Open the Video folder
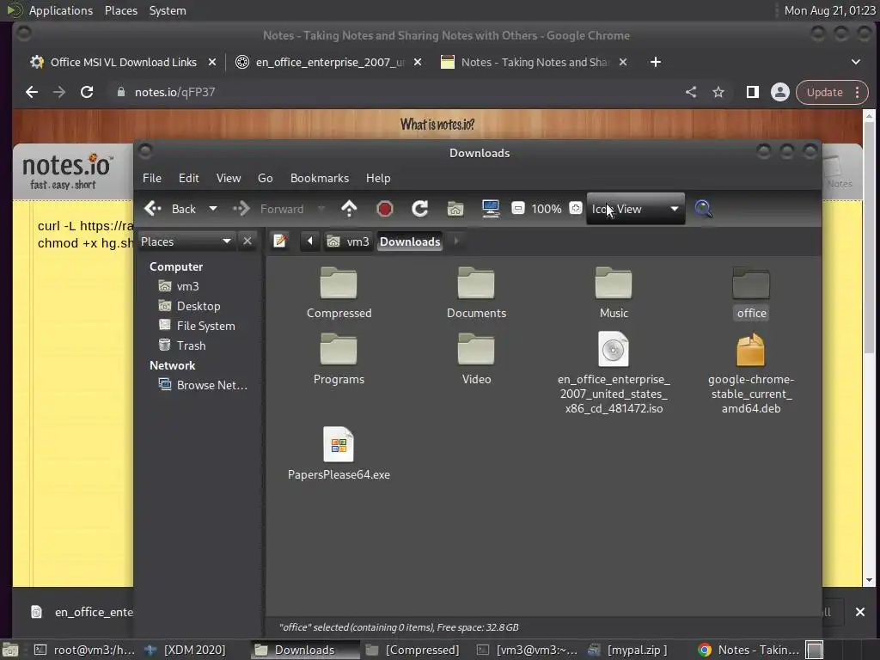 pos(476,359)
